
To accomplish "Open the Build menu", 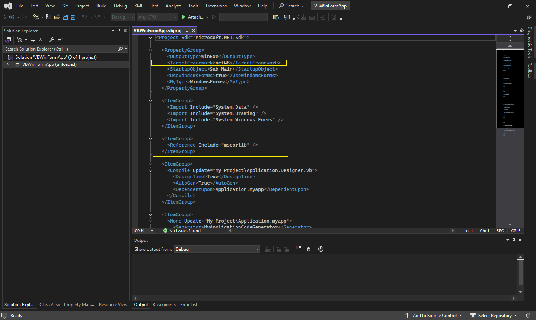I will [x=101, y=6].
